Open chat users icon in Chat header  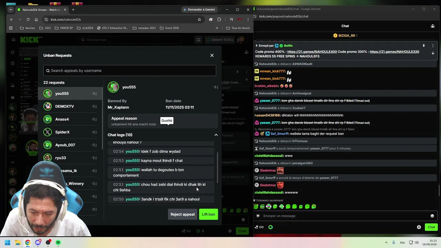(x=433, y=26)
